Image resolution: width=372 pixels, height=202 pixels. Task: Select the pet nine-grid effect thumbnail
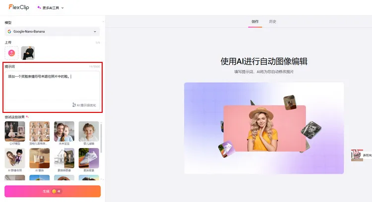pyautogui.click(x=39, y=131)
